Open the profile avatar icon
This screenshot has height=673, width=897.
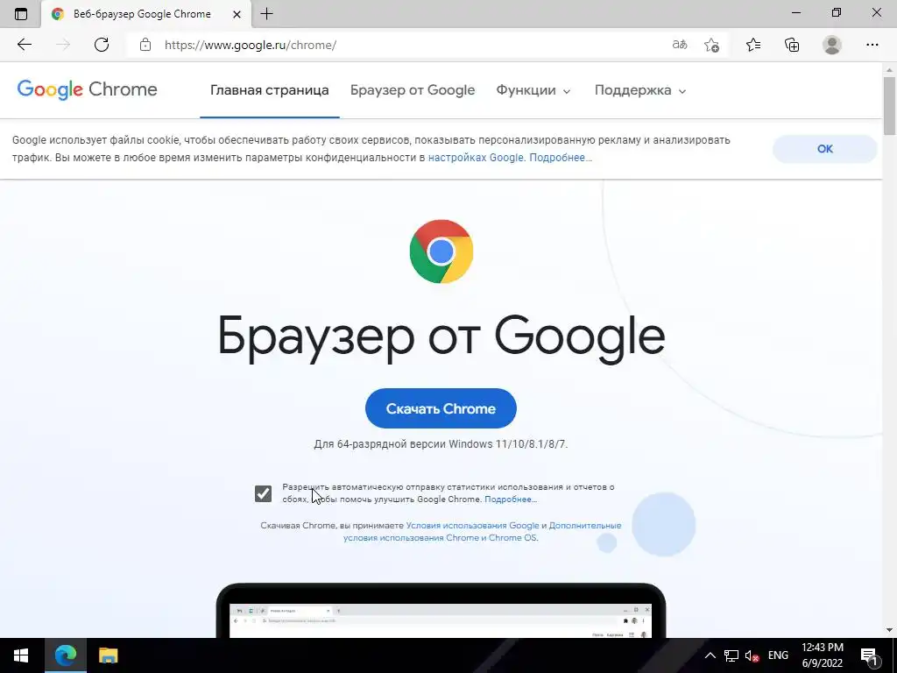pyautogui.click(x=832, y=45)
